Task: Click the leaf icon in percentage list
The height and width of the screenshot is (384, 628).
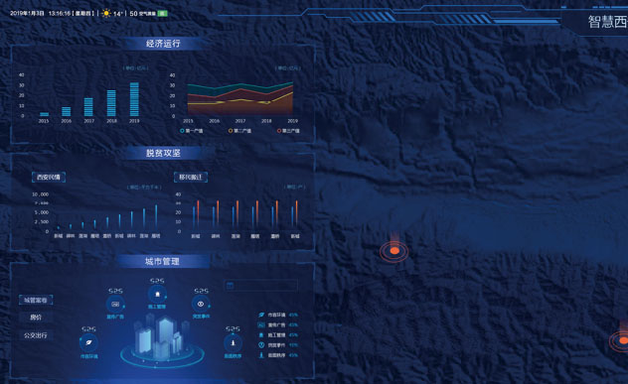Action: point(261,315)
